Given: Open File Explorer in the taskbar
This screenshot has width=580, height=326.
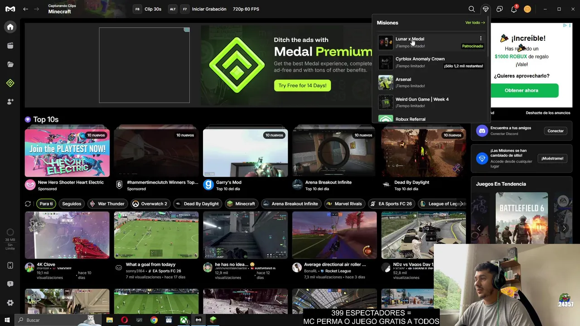Looking at the screenshot, I should tap(109, 320).
